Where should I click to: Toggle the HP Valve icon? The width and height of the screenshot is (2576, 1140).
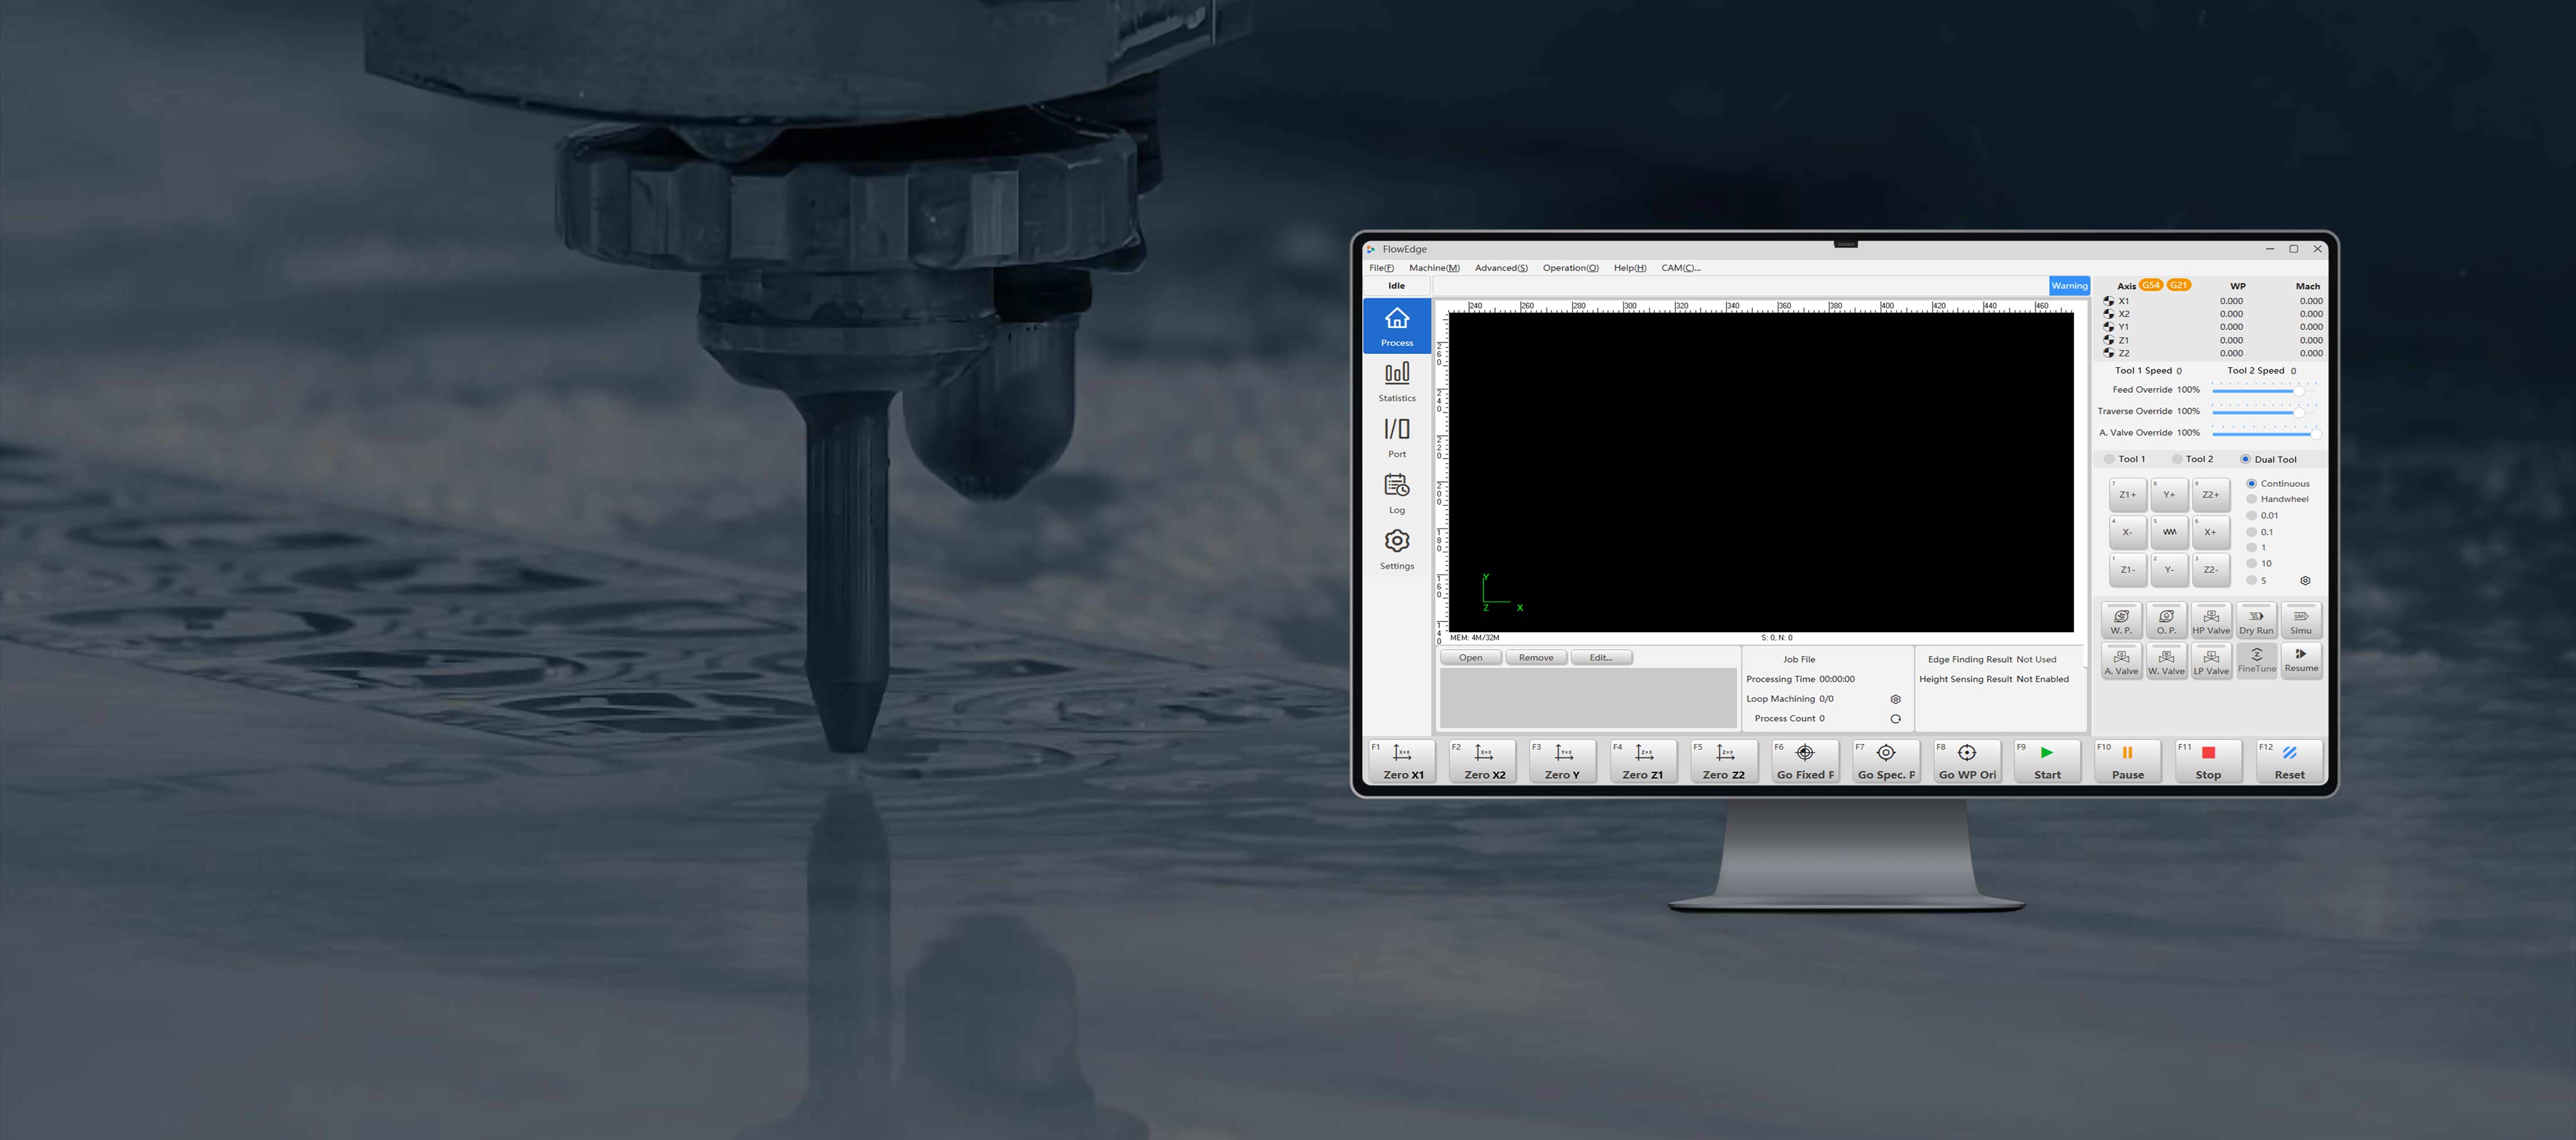pyautogui.click(x=2211, y=619)
